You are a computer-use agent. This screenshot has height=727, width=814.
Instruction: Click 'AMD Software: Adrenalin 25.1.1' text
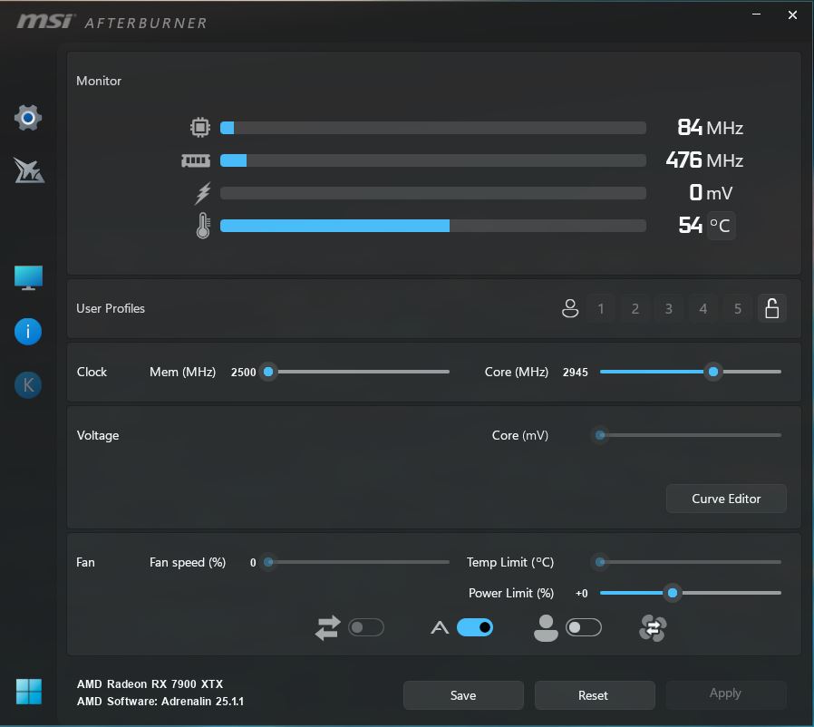point(160,702)
